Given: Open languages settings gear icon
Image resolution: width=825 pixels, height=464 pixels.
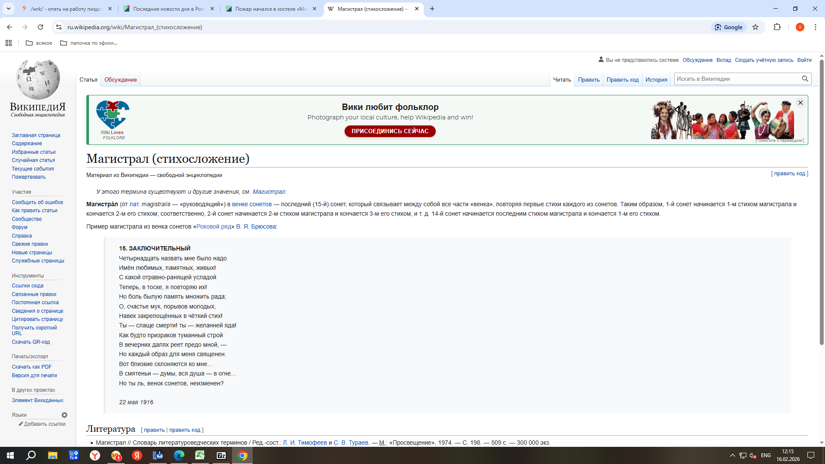Looking at the screenshot, I should point(64,415).
